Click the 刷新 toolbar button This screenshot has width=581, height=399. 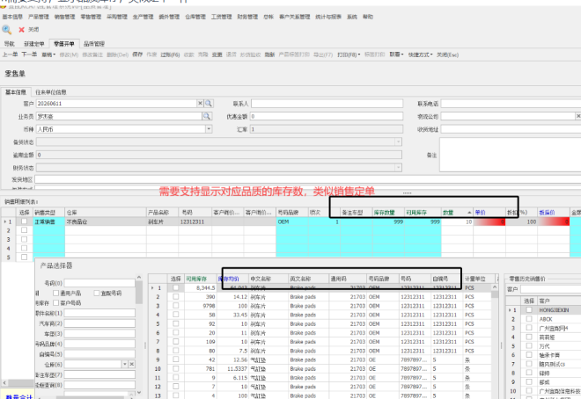pyautogui.click(x=269, y=54)
